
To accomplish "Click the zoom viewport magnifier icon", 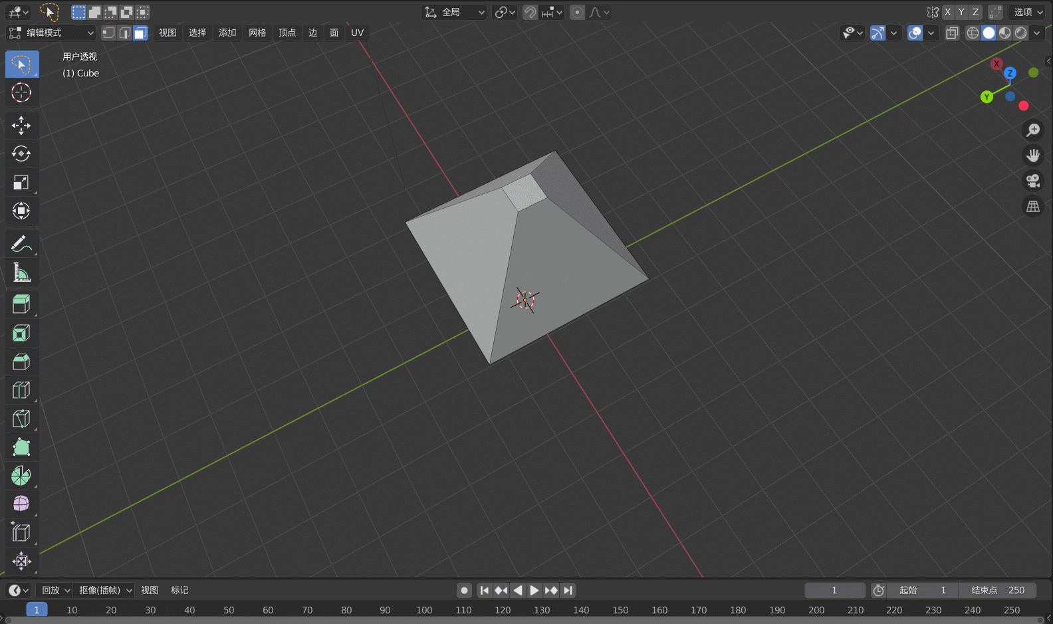I will [x=1033, y=130].
